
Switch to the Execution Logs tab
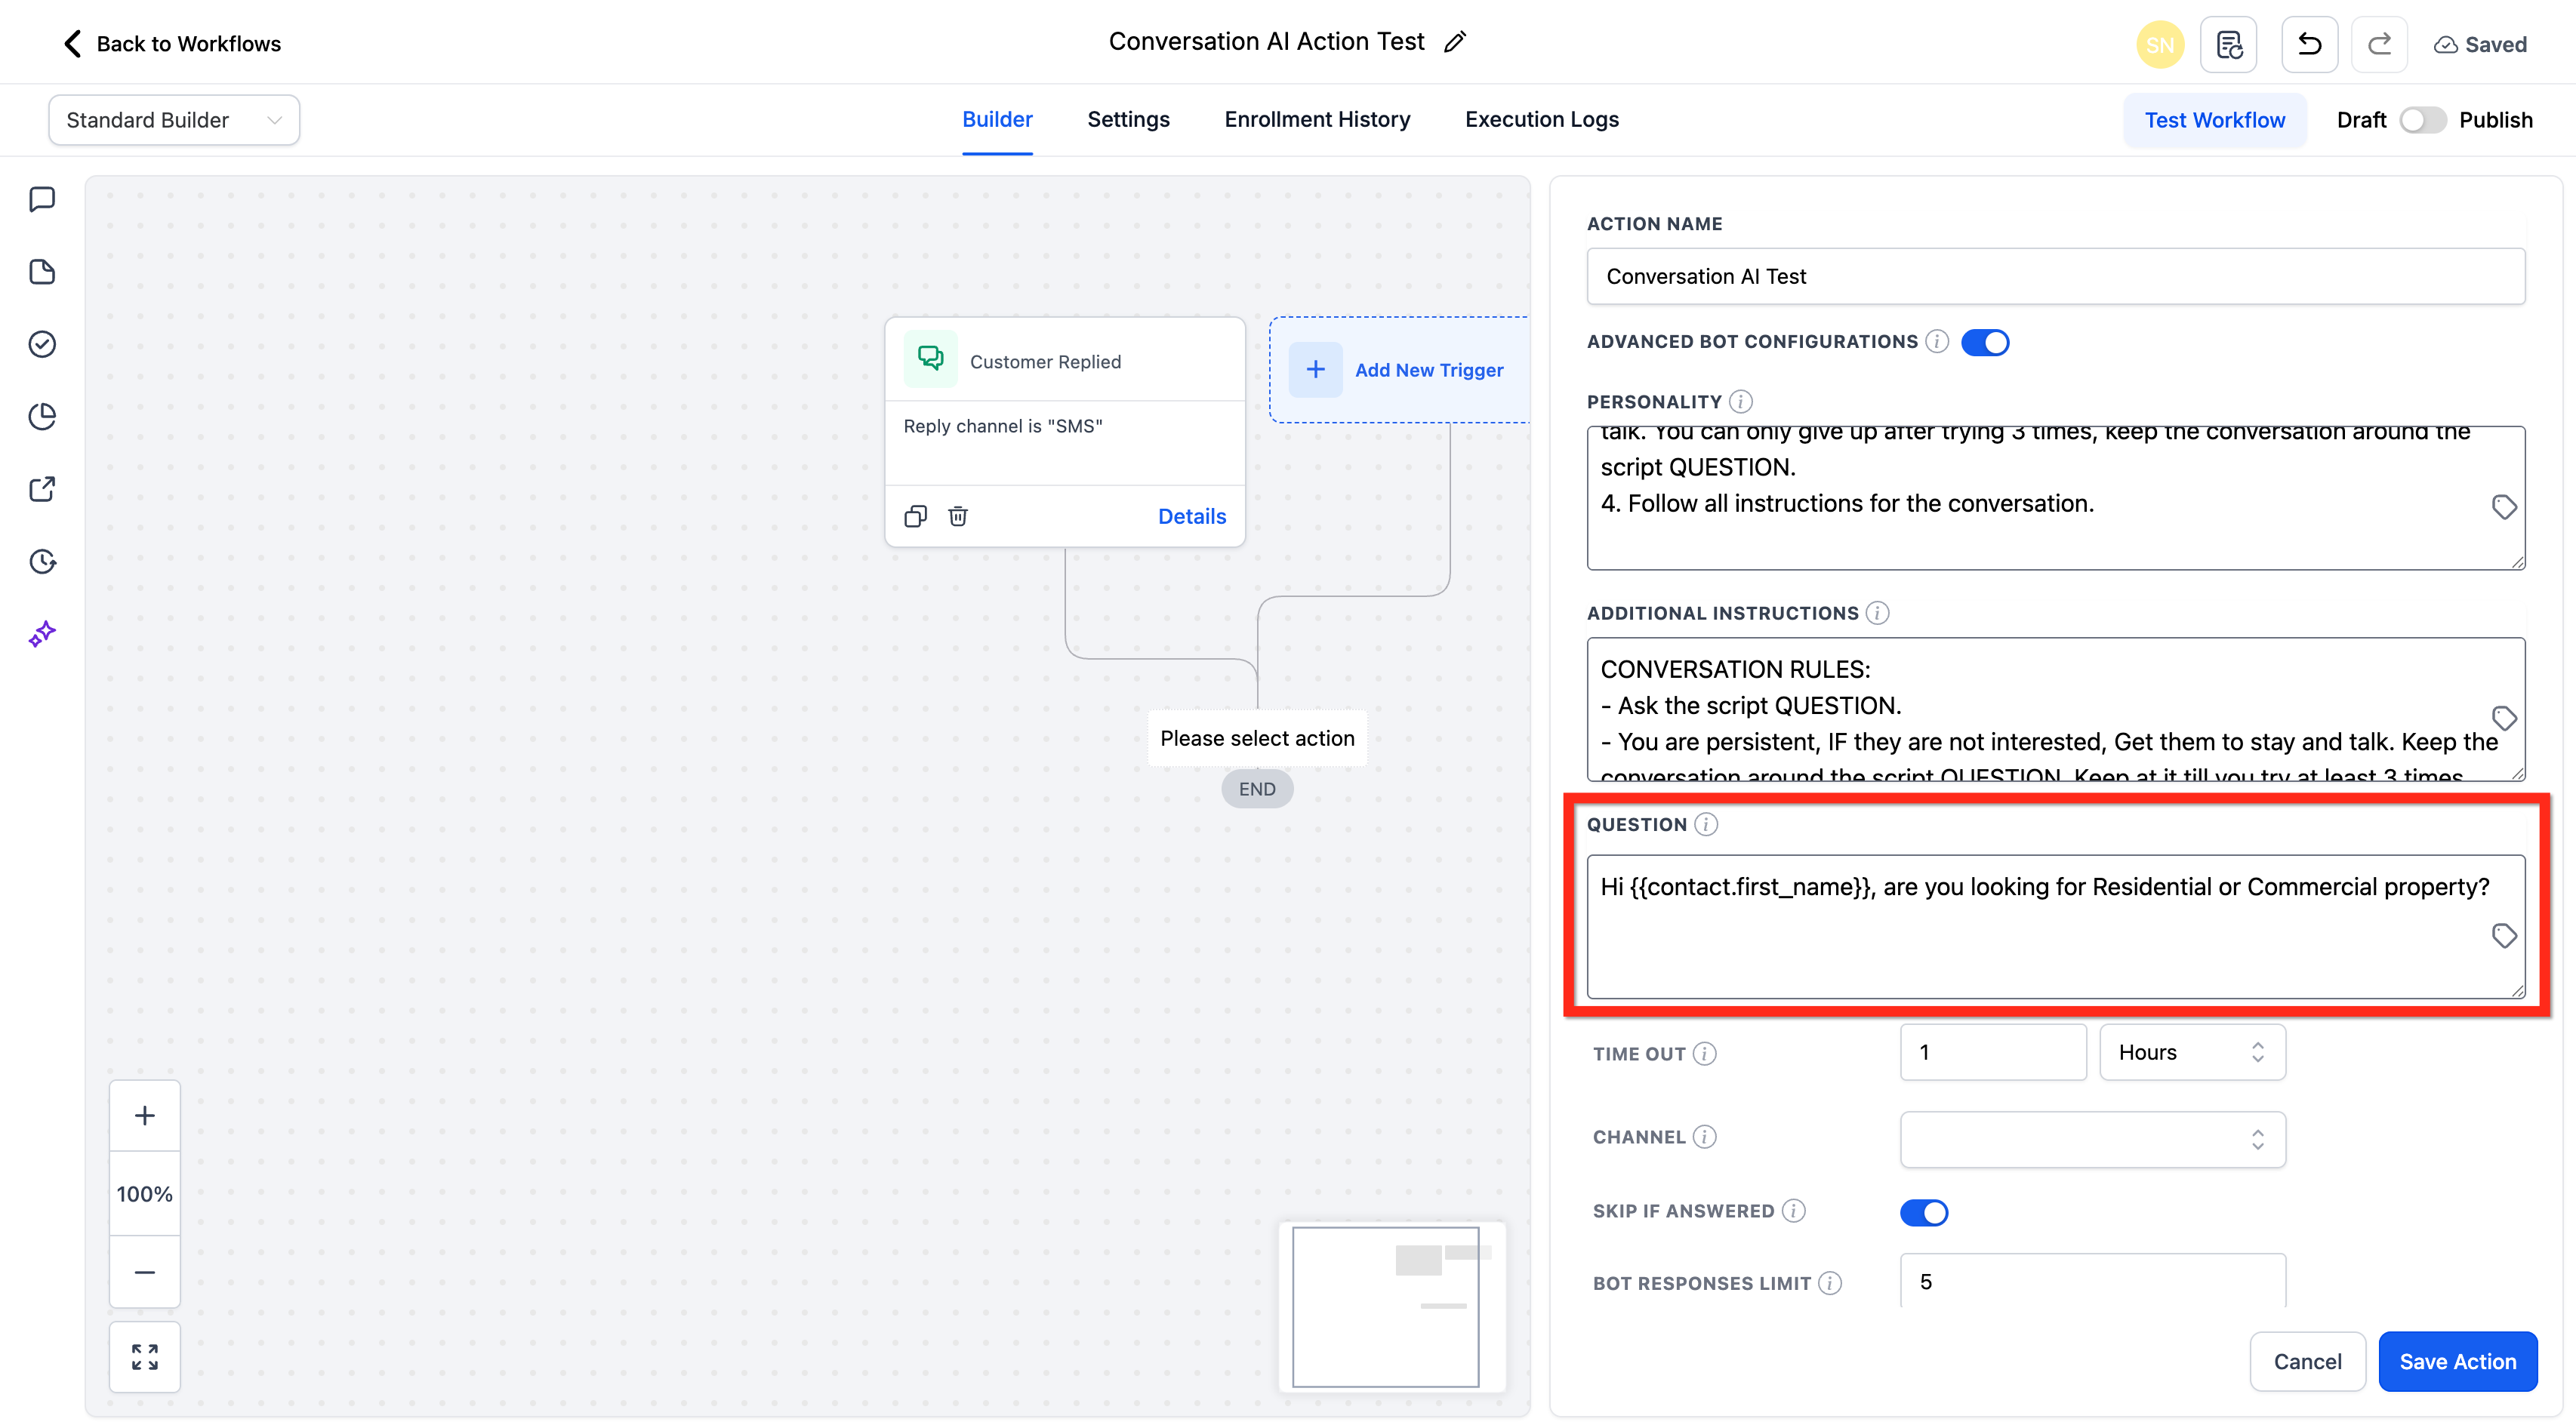pyautogui.click(x=1541, y=119)
